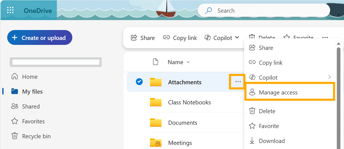
Task: Click the Recycle bin trash icon
Action: pos(15,136)
